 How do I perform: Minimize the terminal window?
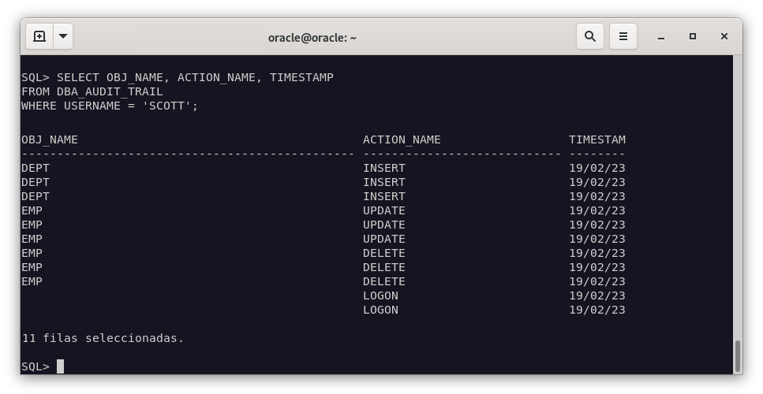661,36
